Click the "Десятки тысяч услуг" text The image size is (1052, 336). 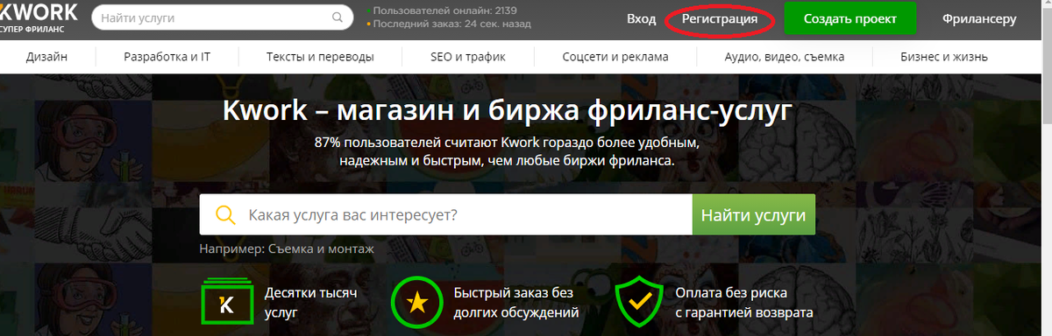pyautogui.click(x=310, y=302)
